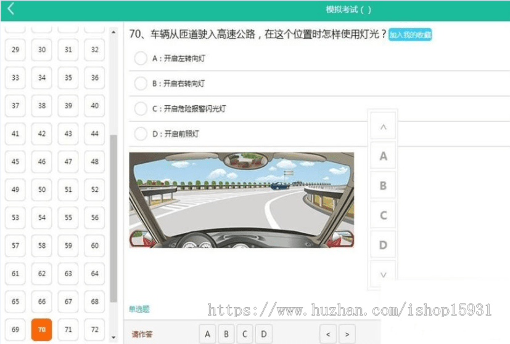Jump to question 68
This screenshot has width=510, height=344.
coord(94,302)
